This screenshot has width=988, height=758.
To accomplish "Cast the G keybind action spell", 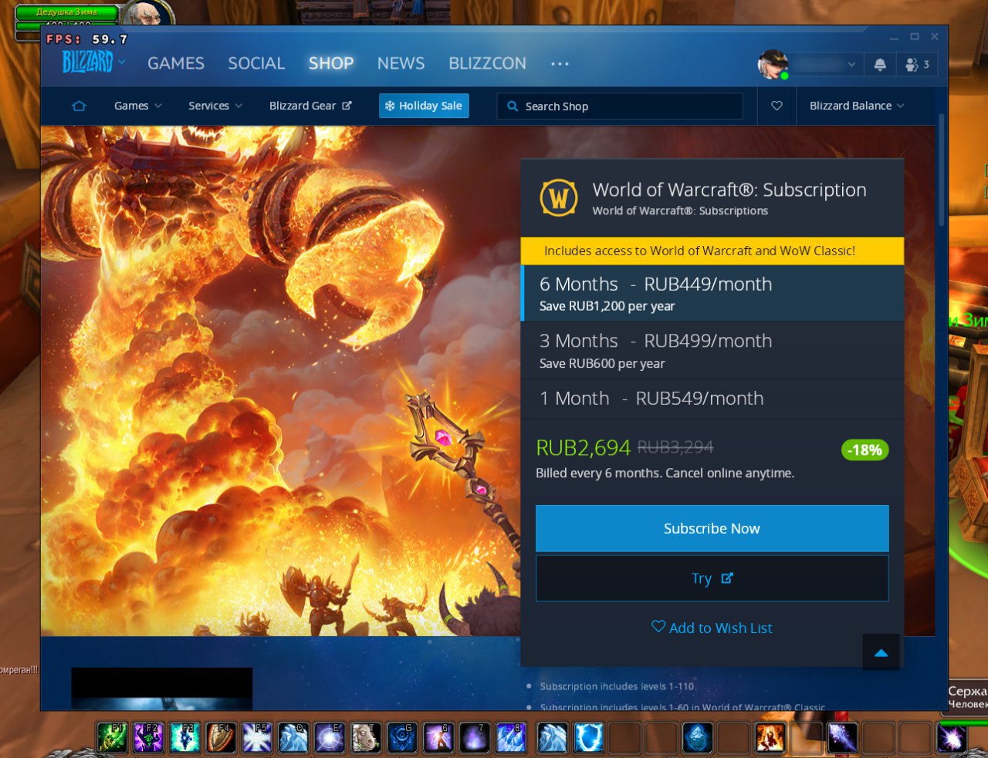I will (402, 738).
